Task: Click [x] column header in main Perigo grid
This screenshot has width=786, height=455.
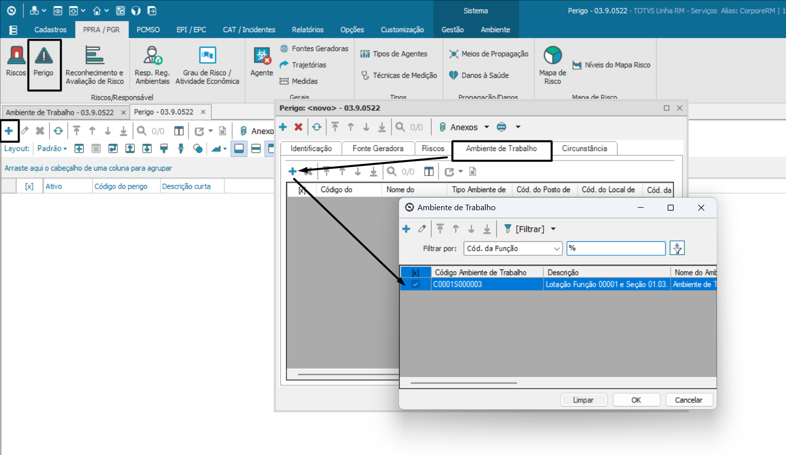Action: 29,186
